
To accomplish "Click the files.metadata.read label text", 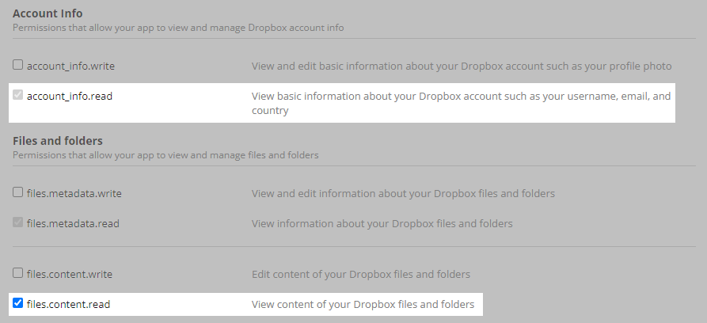I will coord(73,224).
